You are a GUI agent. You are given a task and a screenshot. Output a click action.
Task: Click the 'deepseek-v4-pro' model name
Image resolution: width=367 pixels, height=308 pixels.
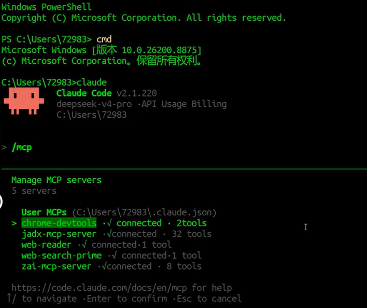[94, 104]
